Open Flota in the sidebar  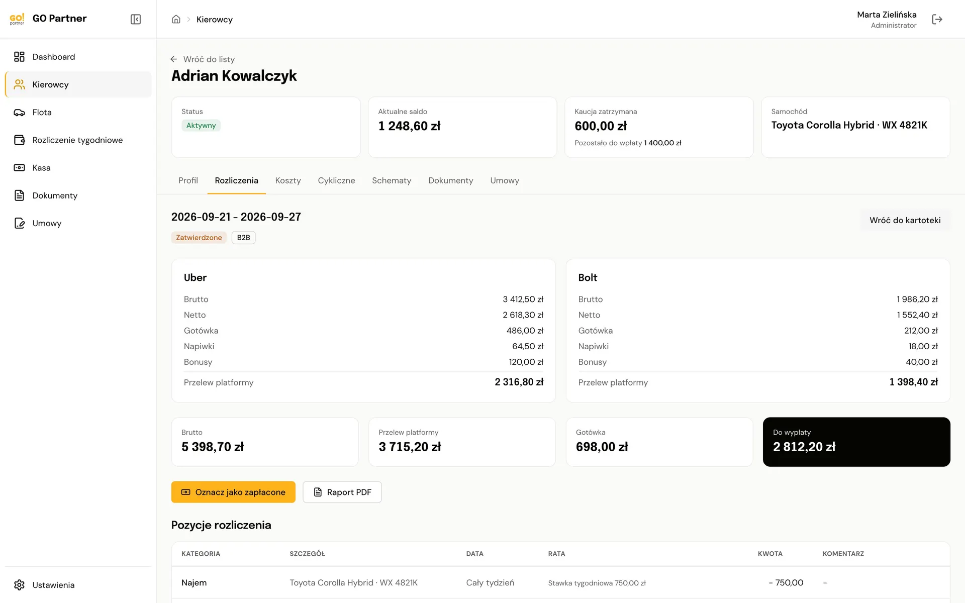tap(78, 112)
